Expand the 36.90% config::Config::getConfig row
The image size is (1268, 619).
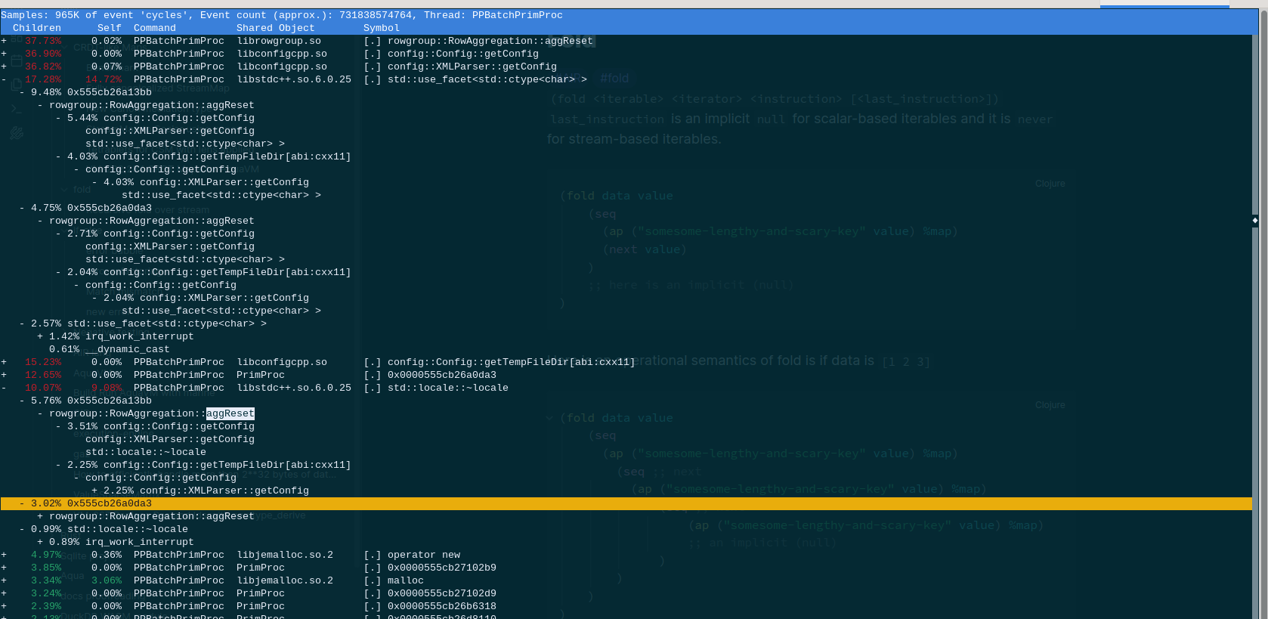pyautogui.click(x=4, y=54)
